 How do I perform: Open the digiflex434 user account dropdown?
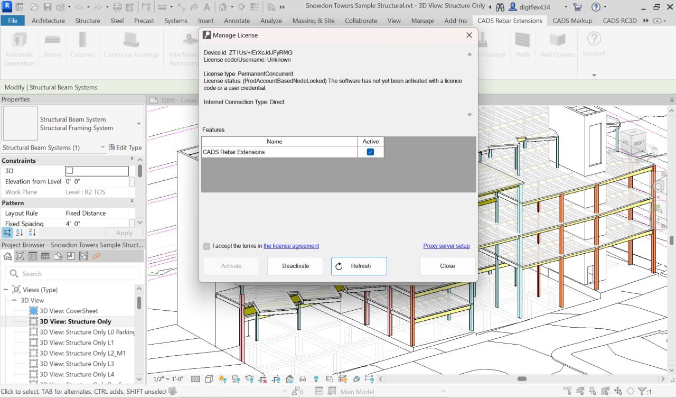(x=566, y=7)
